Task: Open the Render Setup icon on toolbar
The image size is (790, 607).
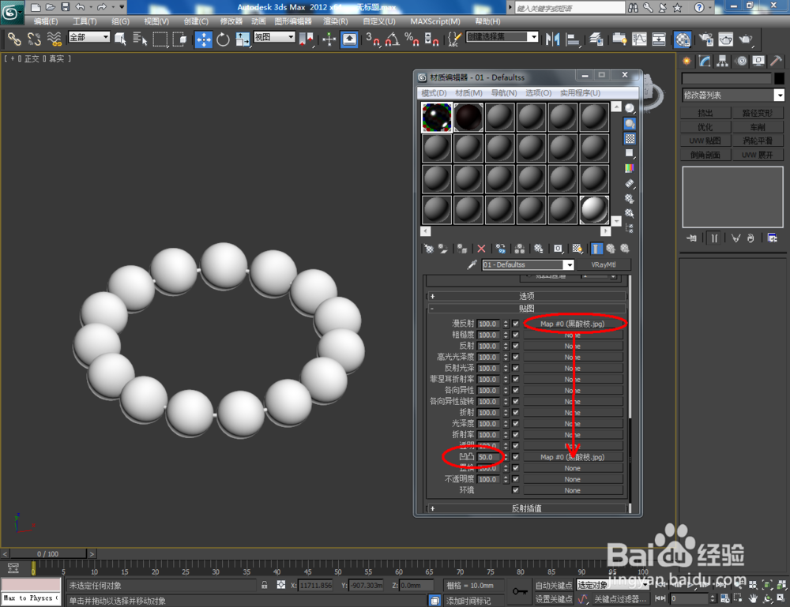Action: (x=705, y=39)
